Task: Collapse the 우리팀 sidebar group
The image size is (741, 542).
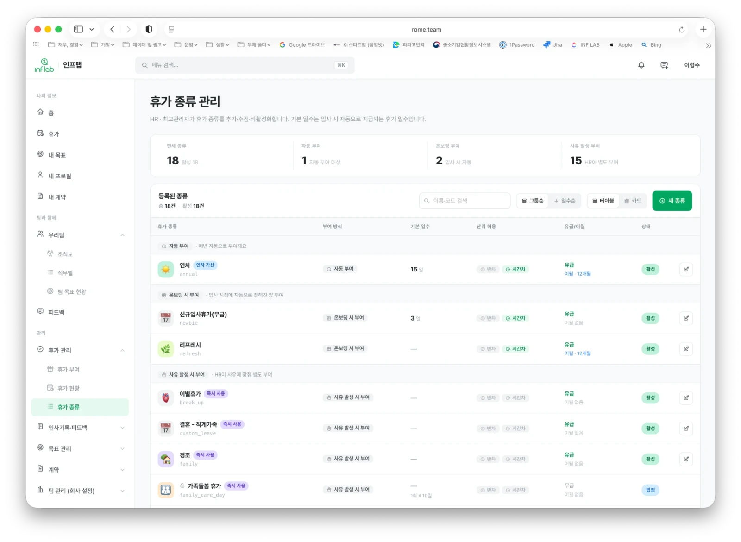Action: (122, 235)
